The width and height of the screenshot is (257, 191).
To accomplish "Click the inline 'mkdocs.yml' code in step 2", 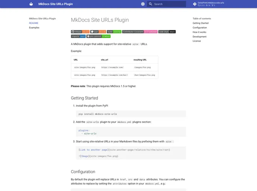I will [x=124, y=122].
